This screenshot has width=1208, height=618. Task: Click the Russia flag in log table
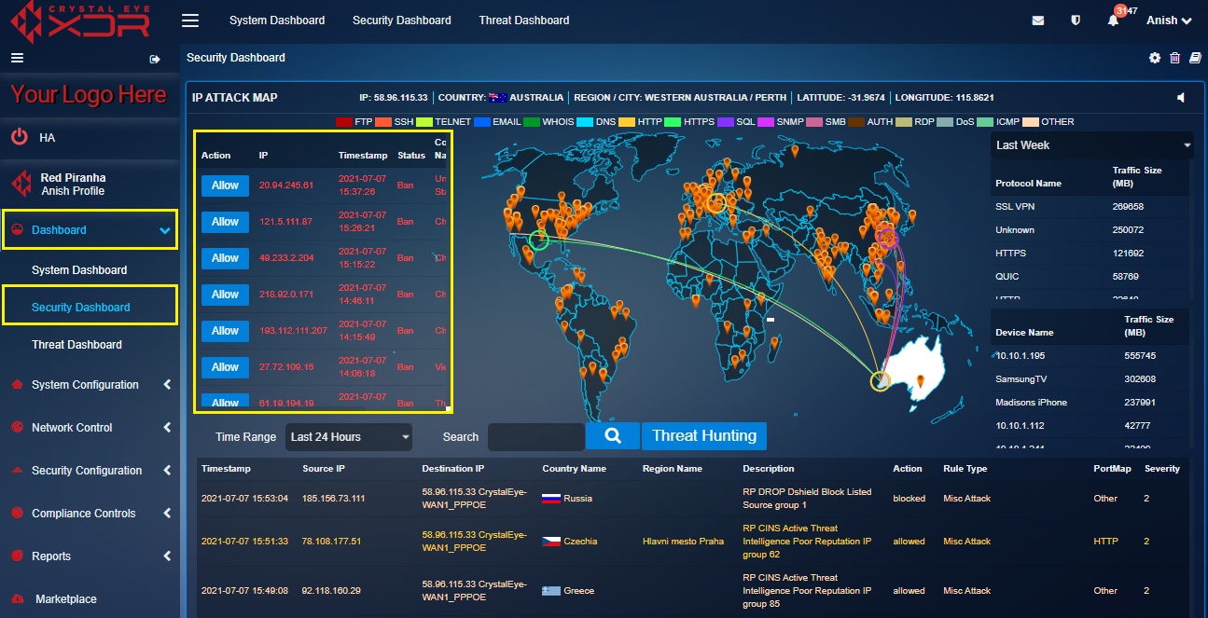click(x=550, y=499)
